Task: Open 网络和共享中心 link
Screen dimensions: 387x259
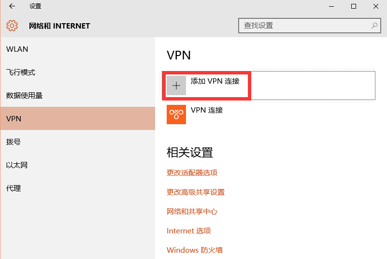Action: coord(192,212)
